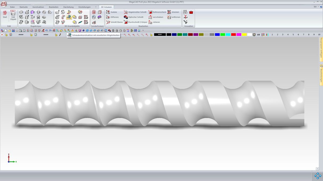The height and width of the screenshot is (181, 323).
Task: Select the cone primitive in Regelkörper
Action: pyautogui.click(x=27, y=12)
